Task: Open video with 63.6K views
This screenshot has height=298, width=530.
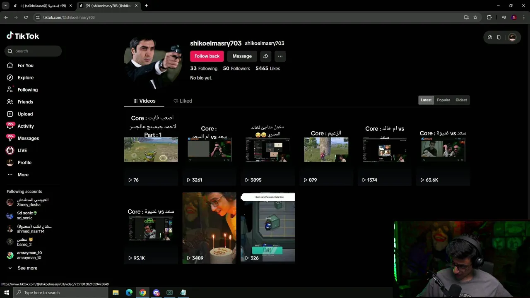Action: coord(443,150)
